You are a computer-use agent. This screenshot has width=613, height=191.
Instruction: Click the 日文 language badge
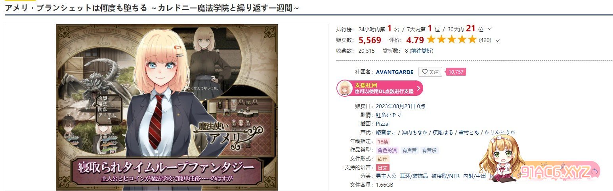382,168
